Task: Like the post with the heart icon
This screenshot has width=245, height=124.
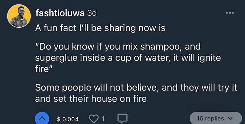Action: point(94,119)
